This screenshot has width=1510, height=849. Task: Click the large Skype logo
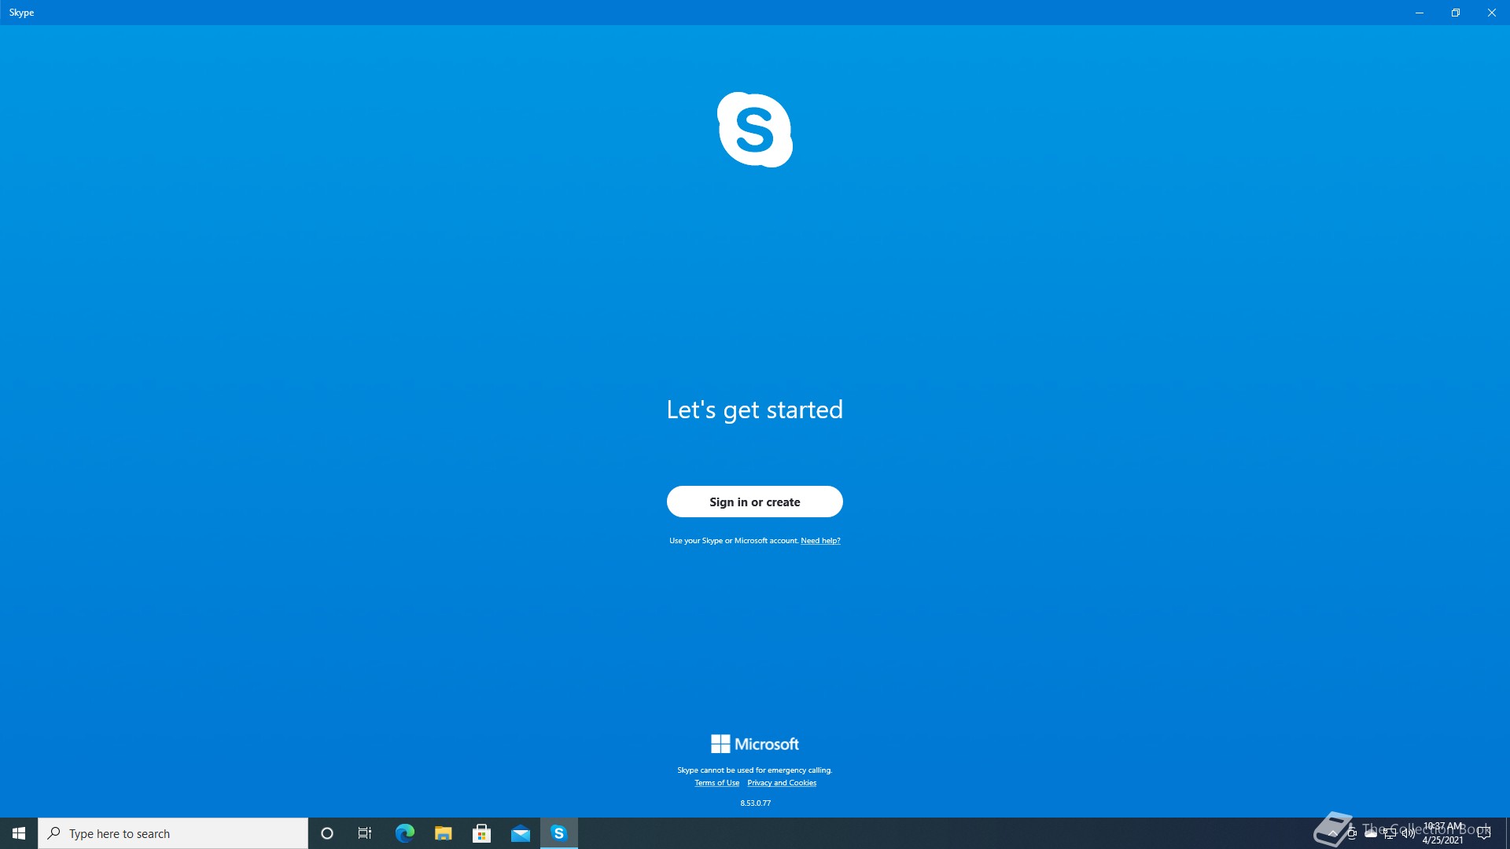754,130
